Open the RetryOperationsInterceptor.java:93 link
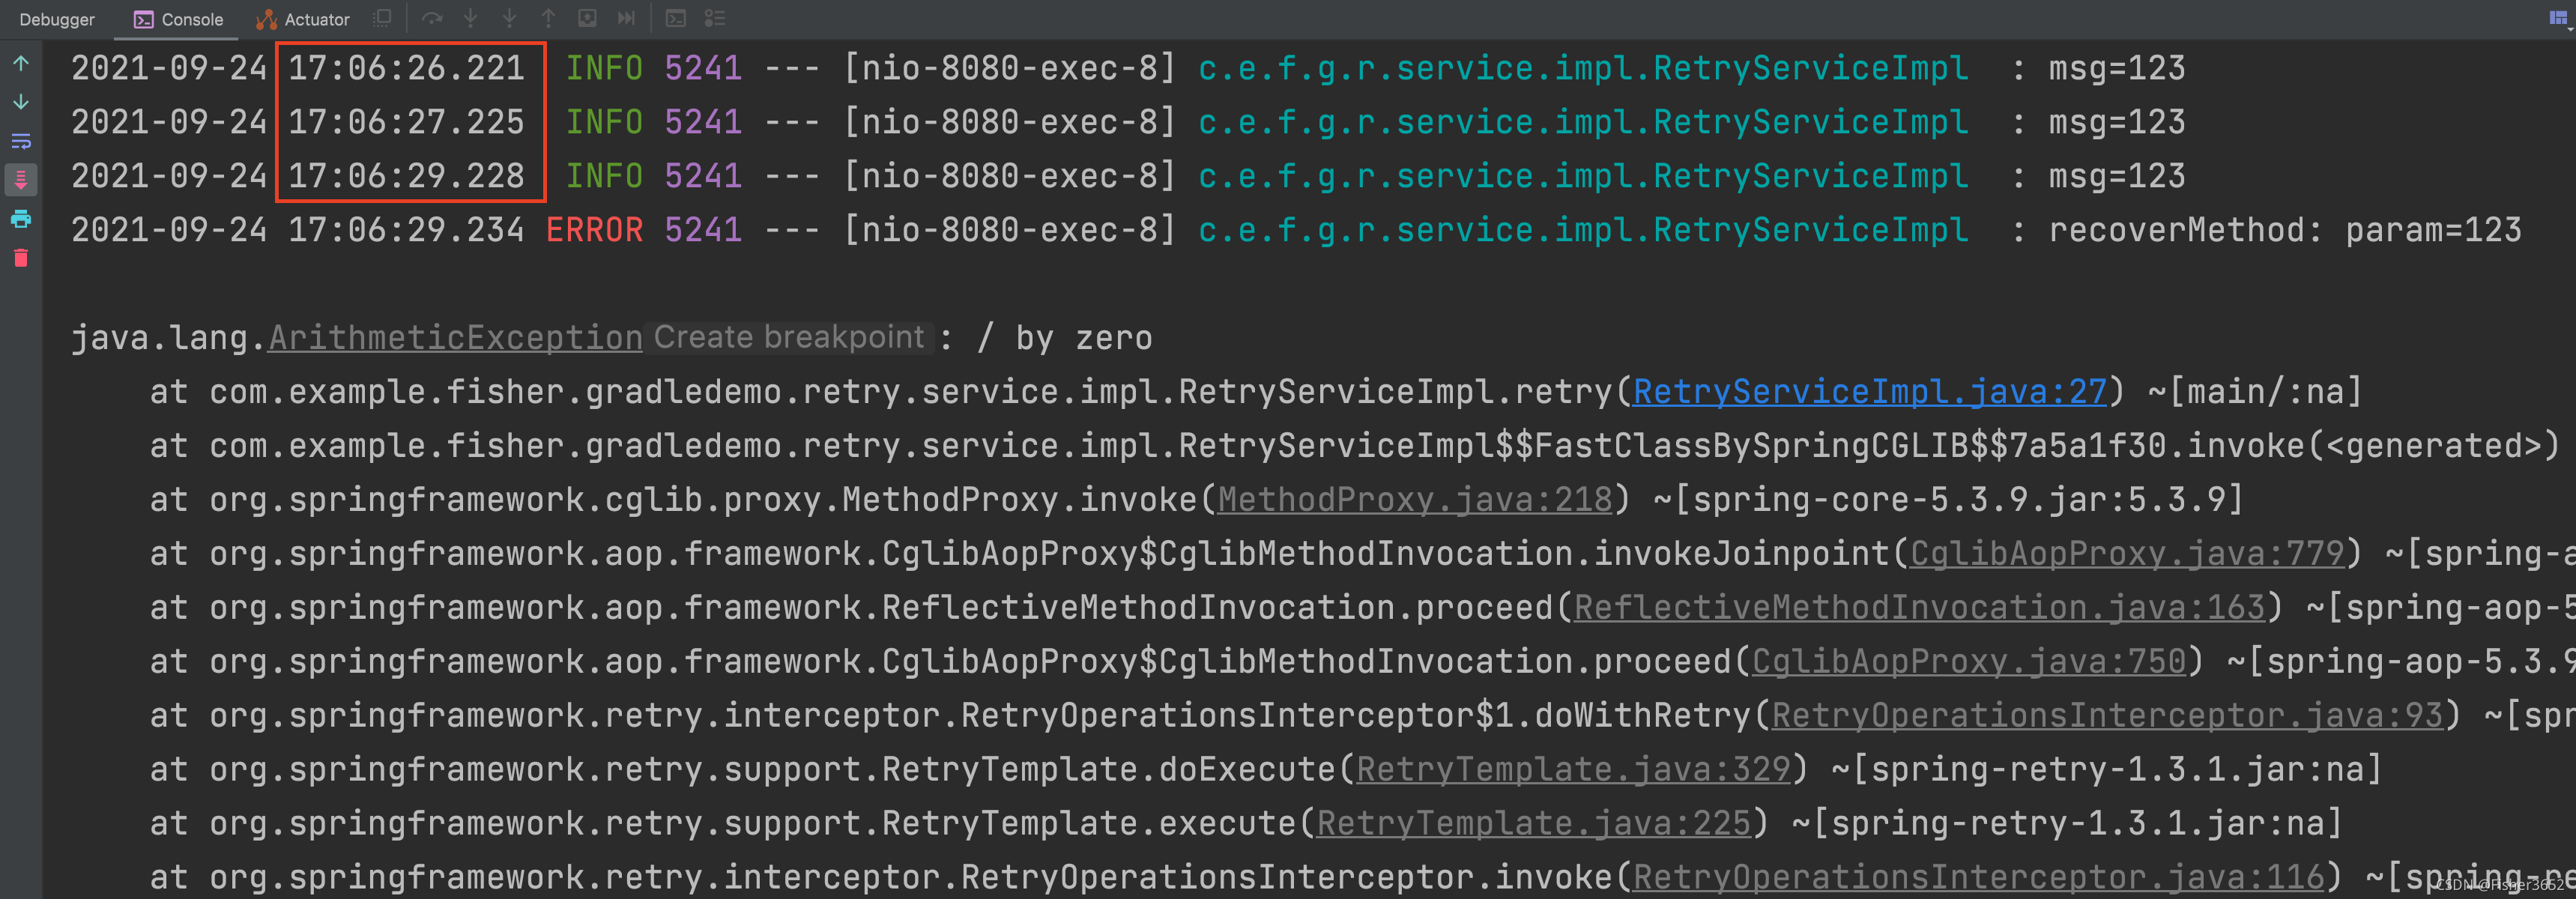 tap(2107, 716)
